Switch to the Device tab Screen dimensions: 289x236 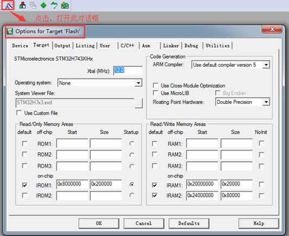point(20,46)
